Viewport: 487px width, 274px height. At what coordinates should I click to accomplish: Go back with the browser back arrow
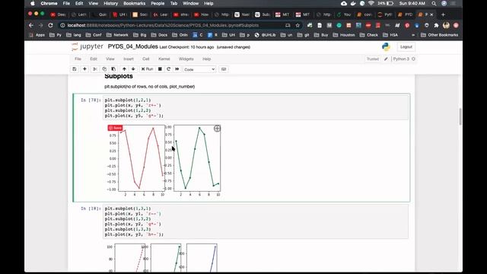point(30,25)
